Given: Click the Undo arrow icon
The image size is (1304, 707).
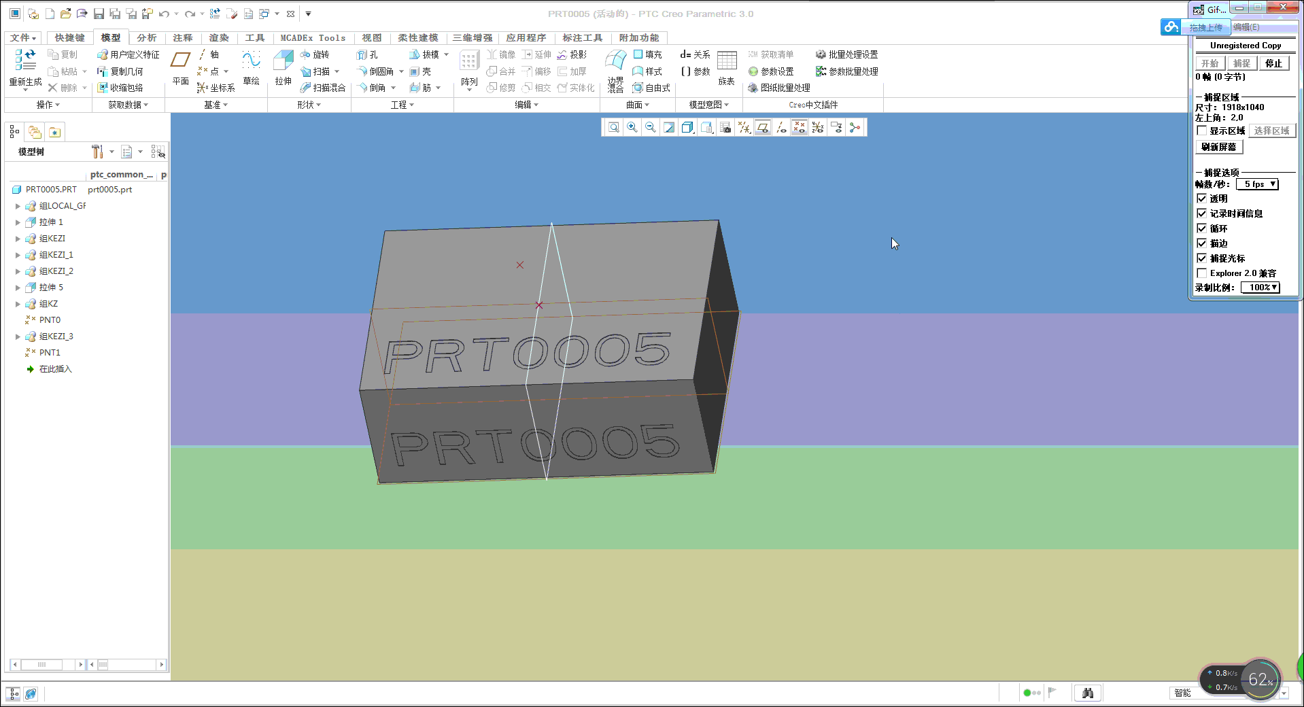Looking at the screenshot, I should tap(164, 14).
